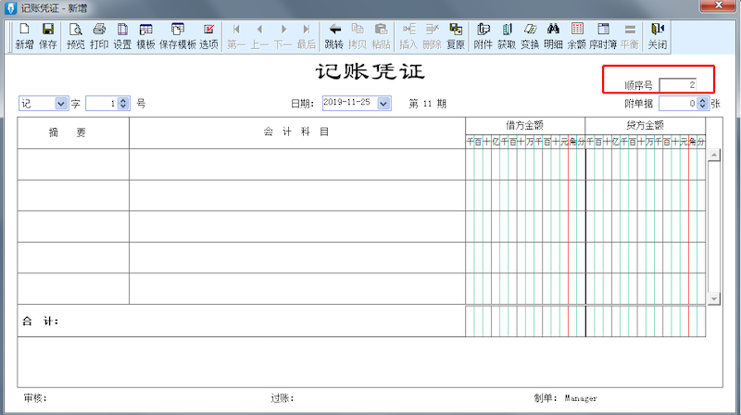Click the 平衡 balance icon
The image size is (741, 415).
pos(630,36)
